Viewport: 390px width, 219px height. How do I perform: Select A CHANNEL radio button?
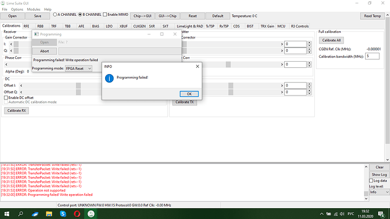tap(55, 15)
